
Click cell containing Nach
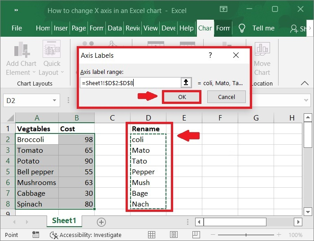148,204
